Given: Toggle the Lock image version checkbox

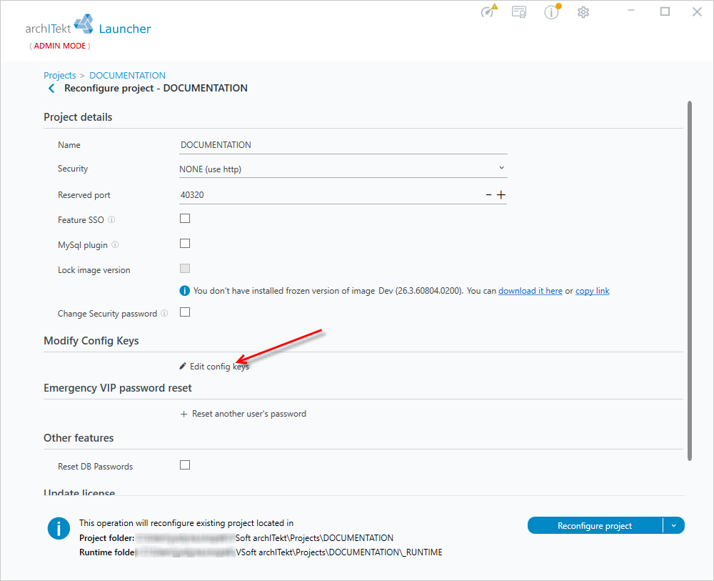Looking at the screenshot, I should point(185,269).
